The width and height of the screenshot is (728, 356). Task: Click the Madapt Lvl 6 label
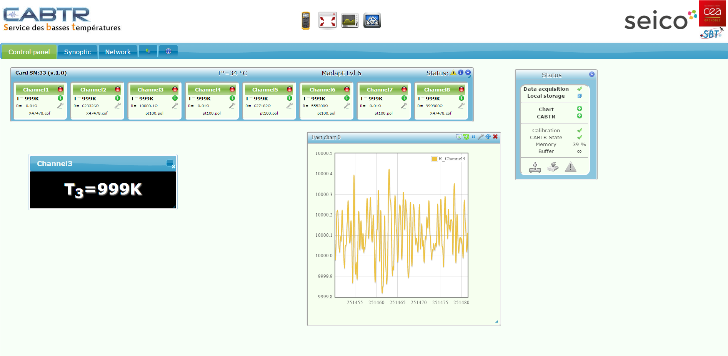(x=342, y=73)
